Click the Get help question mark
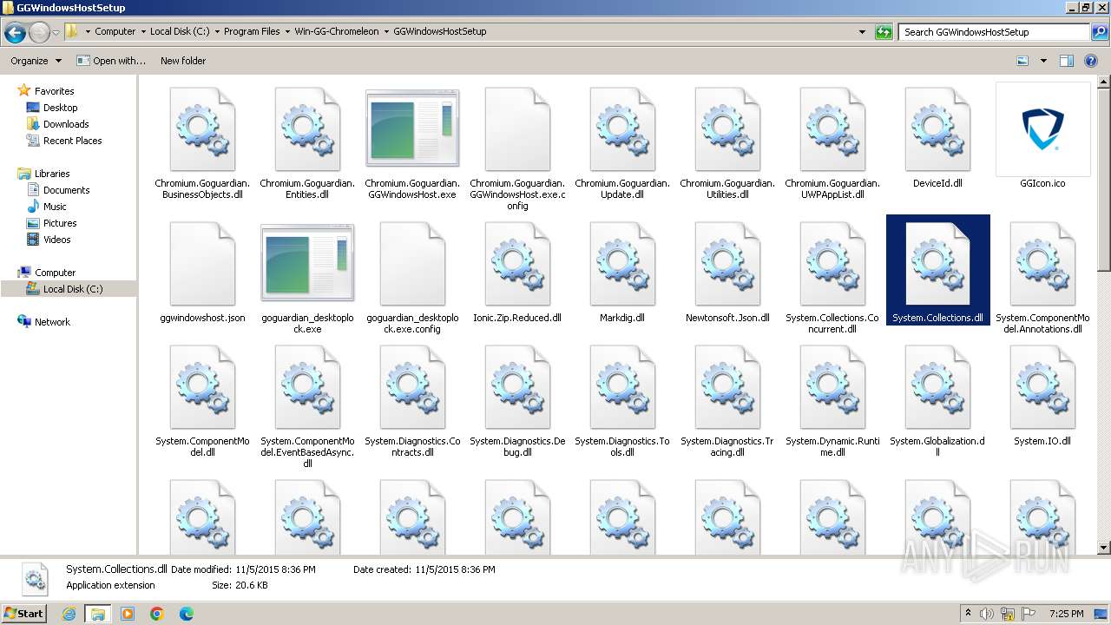The height and width of the screenshot is (625, 1111). [x=1091, y=61]
